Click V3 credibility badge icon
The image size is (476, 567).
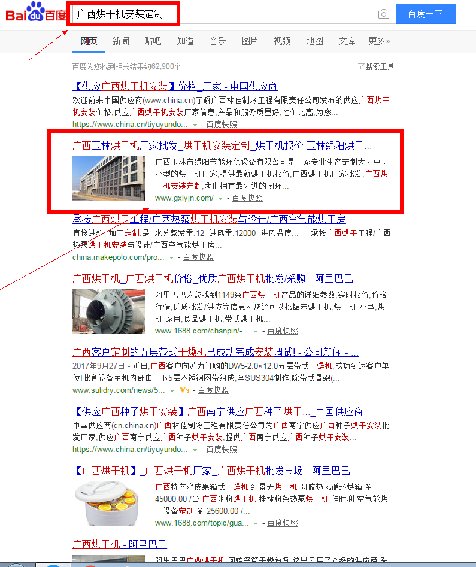(184, 390)
